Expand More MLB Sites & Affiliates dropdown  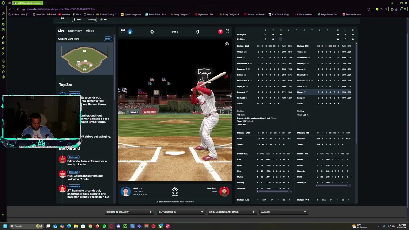[232, 212]
